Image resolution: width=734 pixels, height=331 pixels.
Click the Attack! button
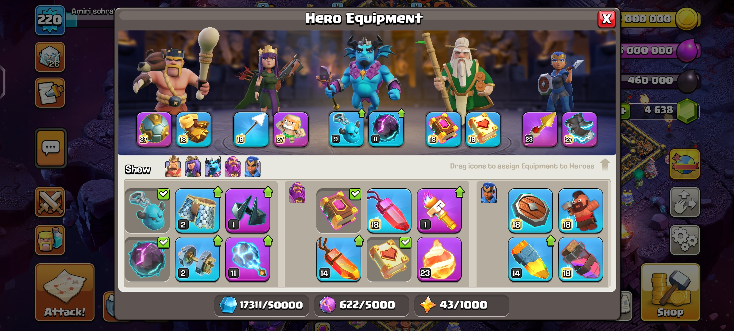pos(64,292)
